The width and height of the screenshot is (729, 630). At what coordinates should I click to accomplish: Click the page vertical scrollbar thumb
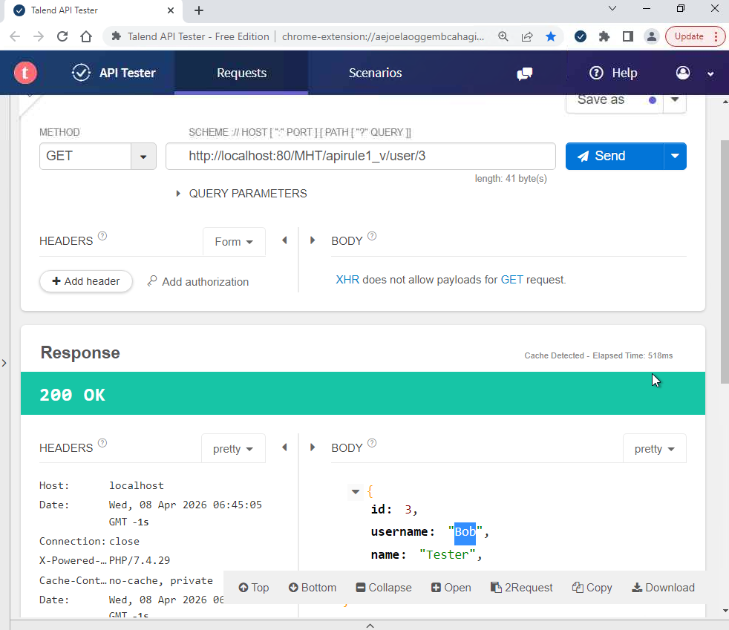click(725, 261)
